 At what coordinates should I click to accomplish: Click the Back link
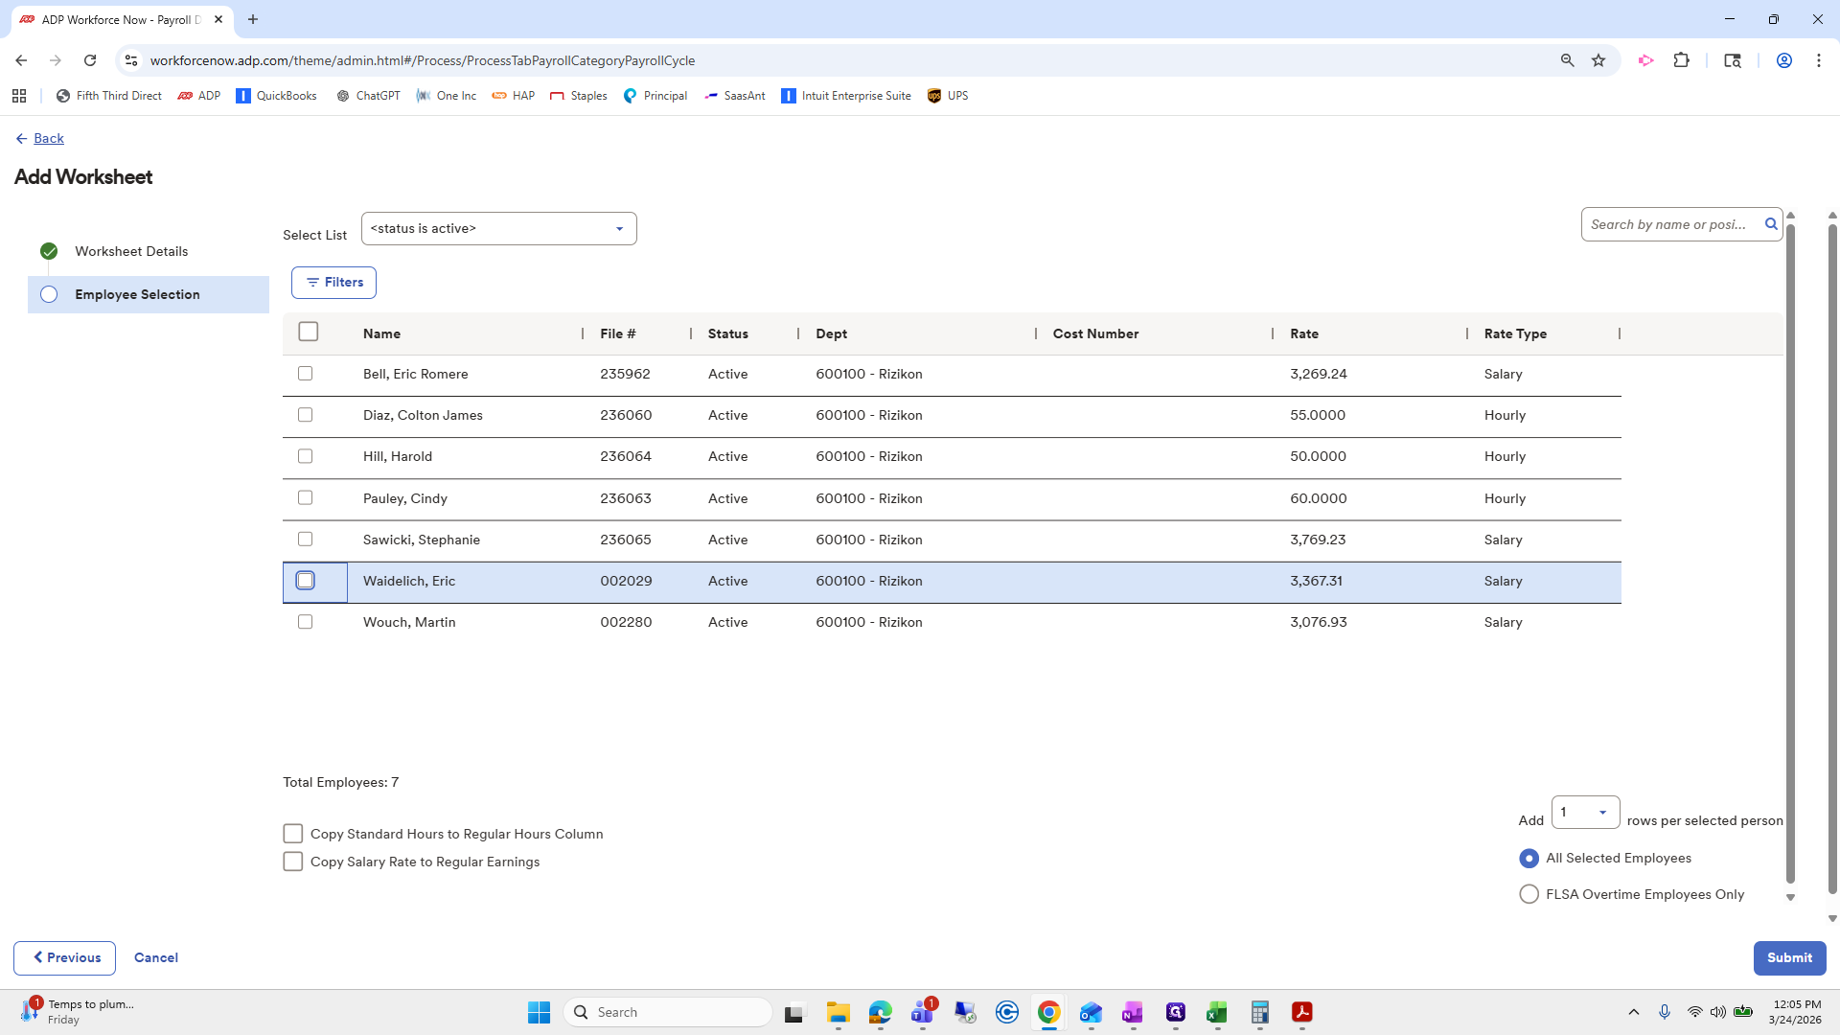[x=48, y=138]
